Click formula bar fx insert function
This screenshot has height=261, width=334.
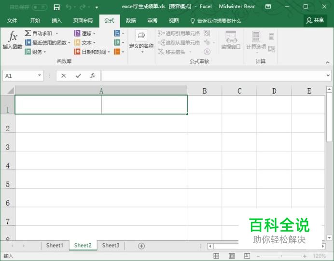[93, 76]
